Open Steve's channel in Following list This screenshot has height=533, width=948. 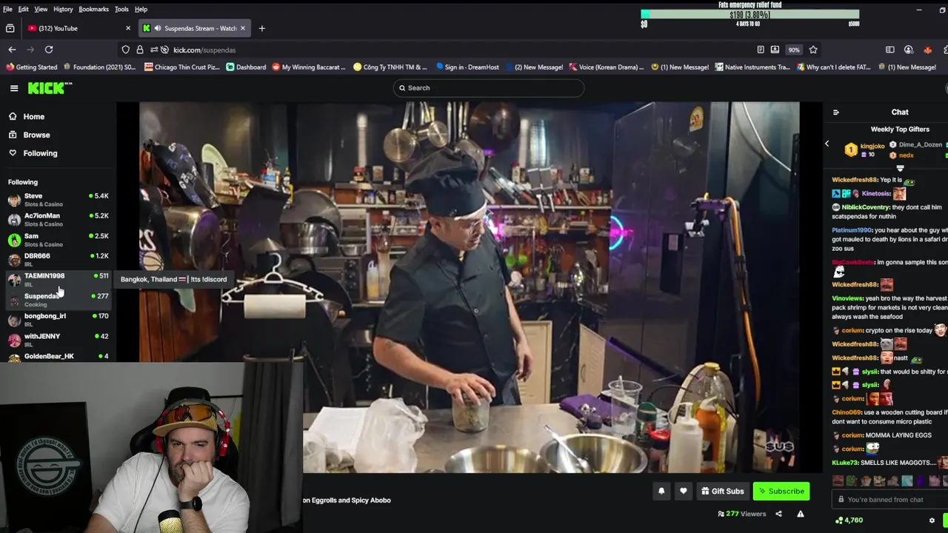point(58,199)
